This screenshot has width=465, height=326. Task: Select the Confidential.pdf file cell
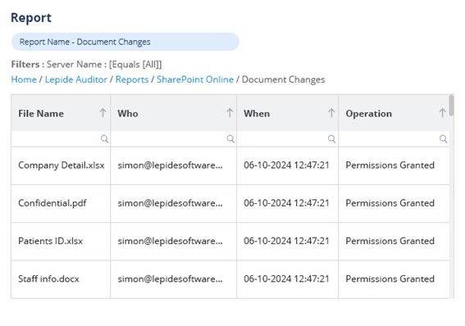61,203
